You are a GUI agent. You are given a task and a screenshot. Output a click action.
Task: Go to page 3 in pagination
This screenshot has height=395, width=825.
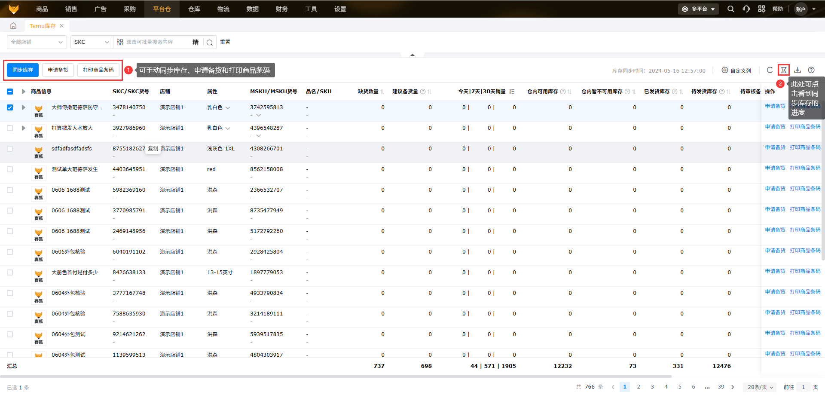[652, 387]
